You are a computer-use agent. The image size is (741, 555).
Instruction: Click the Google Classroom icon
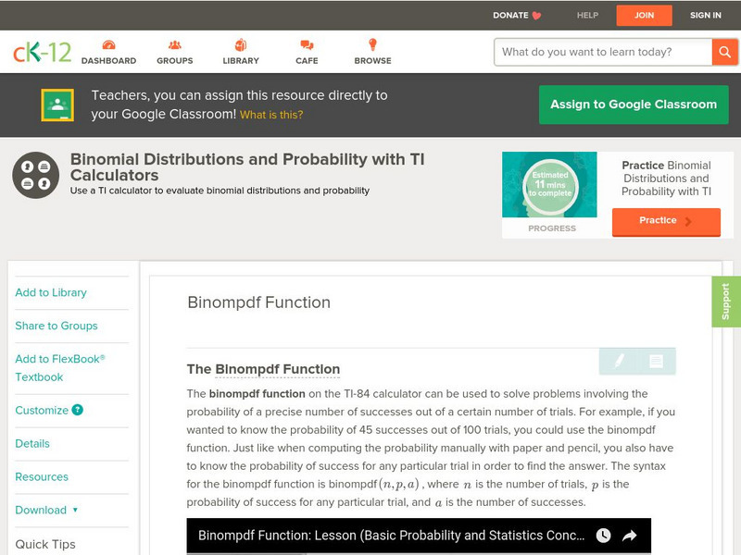(57, 105)
